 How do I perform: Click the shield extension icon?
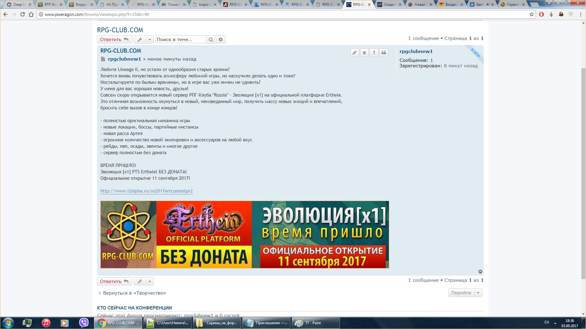coord(571,14)
